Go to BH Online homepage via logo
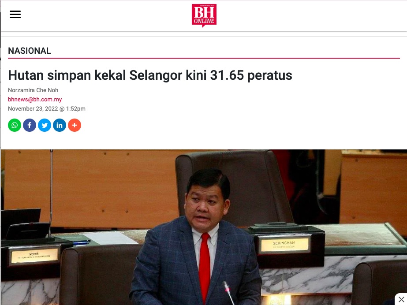The width and height of the screenshot is (407, 305). 204,15
